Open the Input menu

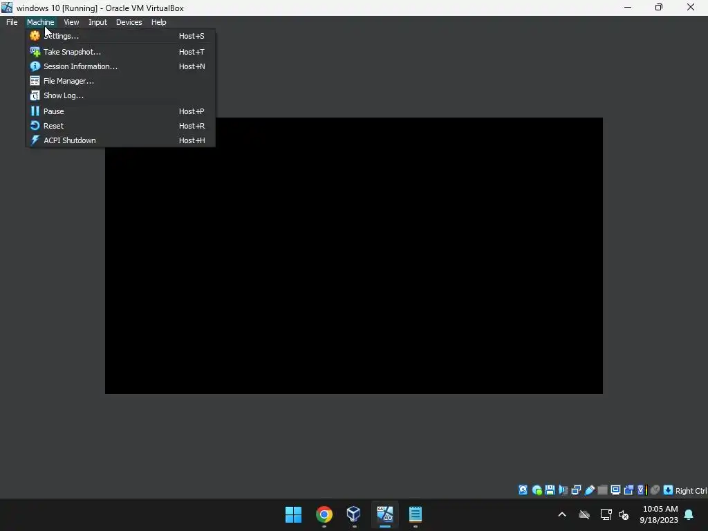(97, 22)
